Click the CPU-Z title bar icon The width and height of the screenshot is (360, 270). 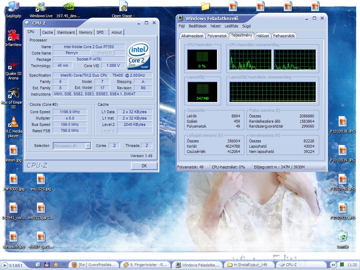pyautogui.click(x=27, y=23)
